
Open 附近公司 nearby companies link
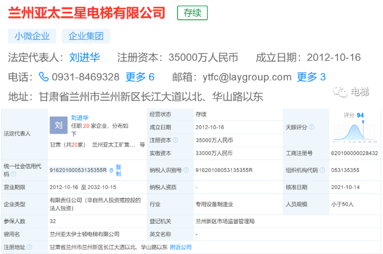[181, 247]
